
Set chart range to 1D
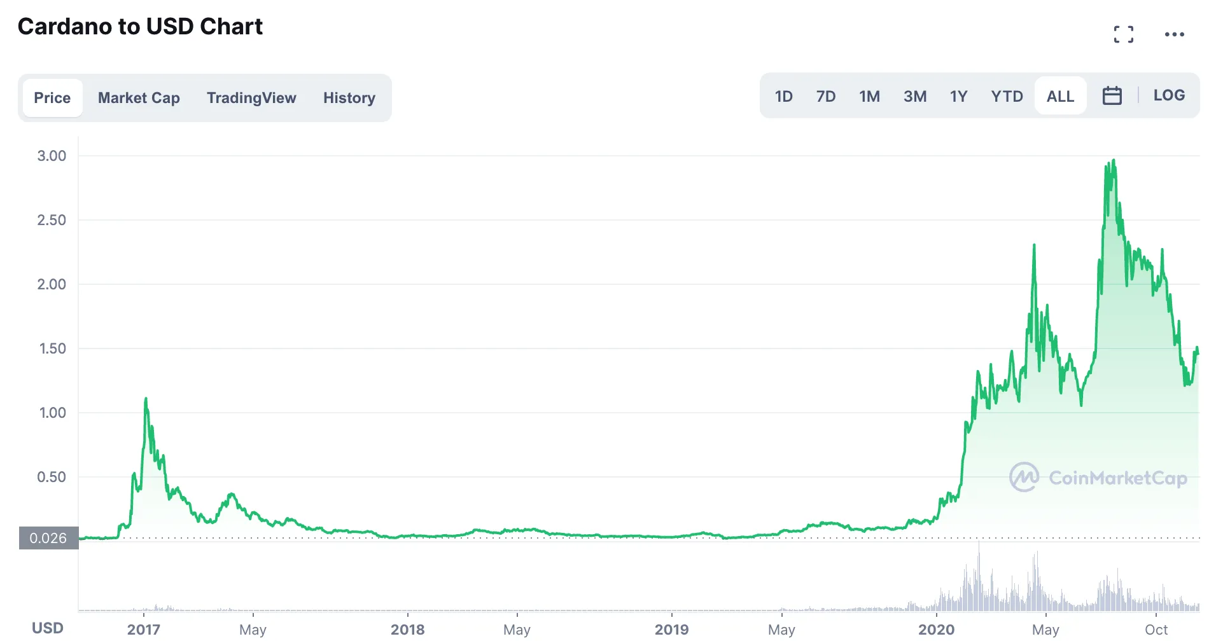tap(784, 96)
